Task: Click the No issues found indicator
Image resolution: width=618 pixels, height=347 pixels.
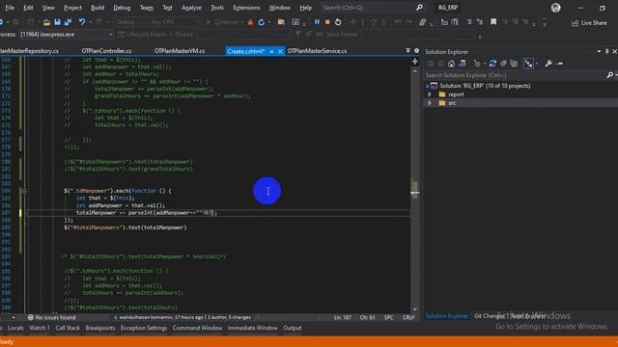Action: tap(51, 317)
